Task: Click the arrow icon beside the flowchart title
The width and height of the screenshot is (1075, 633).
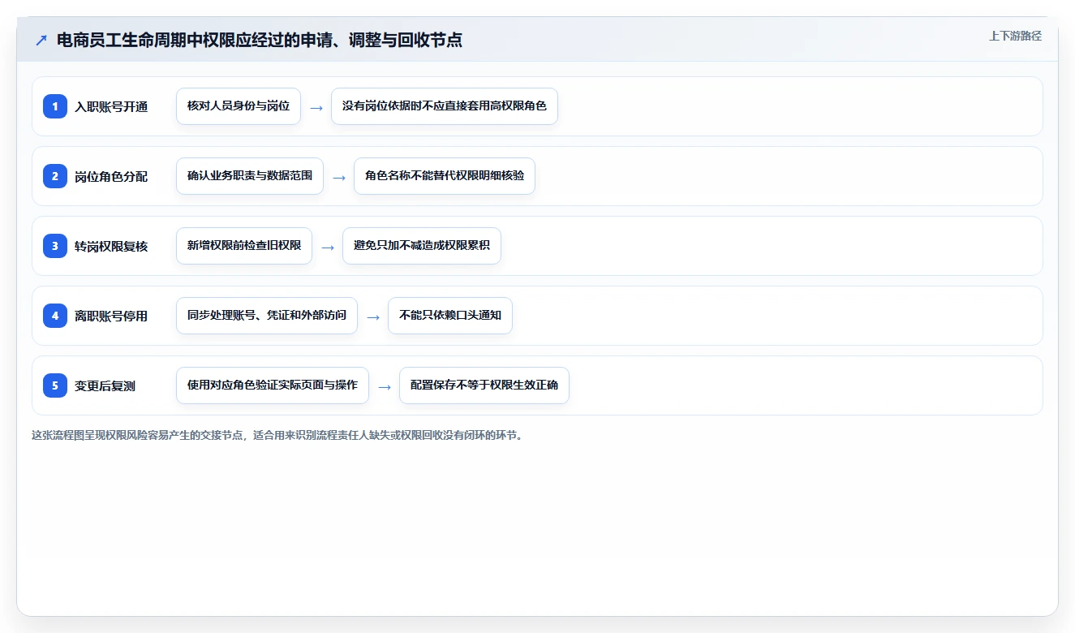Action: tap(41, 40)
